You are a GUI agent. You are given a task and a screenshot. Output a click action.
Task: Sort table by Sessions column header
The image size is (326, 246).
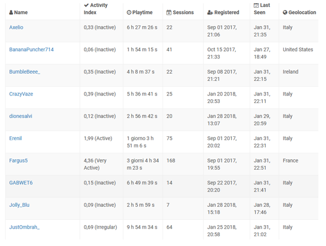point(180,13)
